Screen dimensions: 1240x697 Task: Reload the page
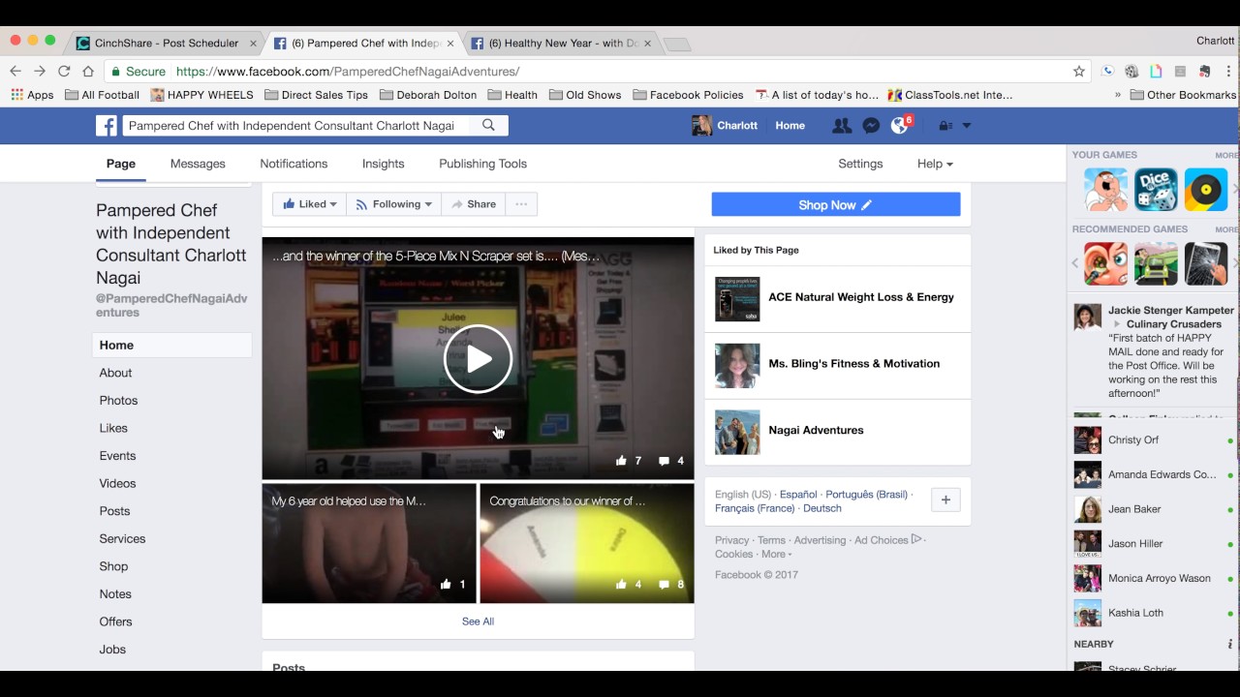64,71
